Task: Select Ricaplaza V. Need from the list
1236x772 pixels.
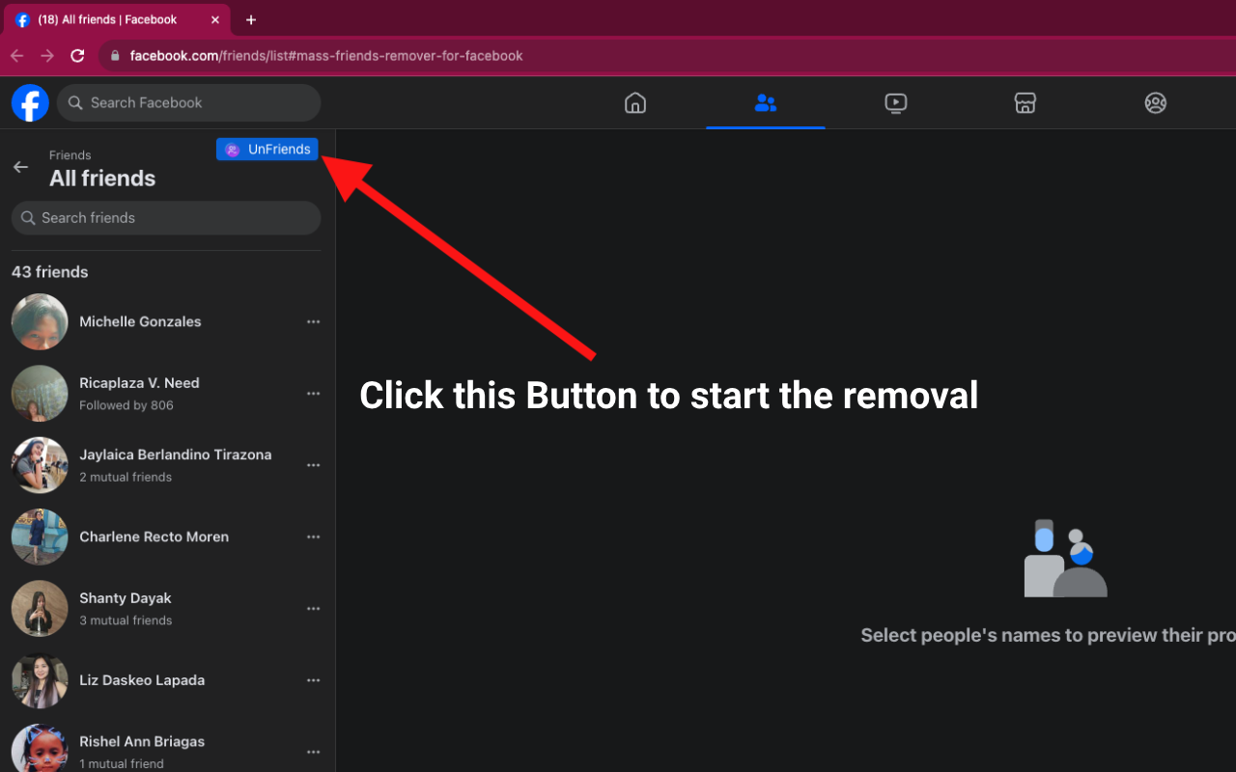Action: (x=139, y=382)
